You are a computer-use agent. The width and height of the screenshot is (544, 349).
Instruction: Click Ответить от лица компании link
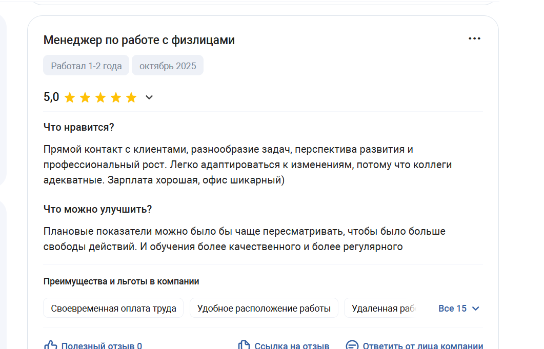click(x=423, y=345)
